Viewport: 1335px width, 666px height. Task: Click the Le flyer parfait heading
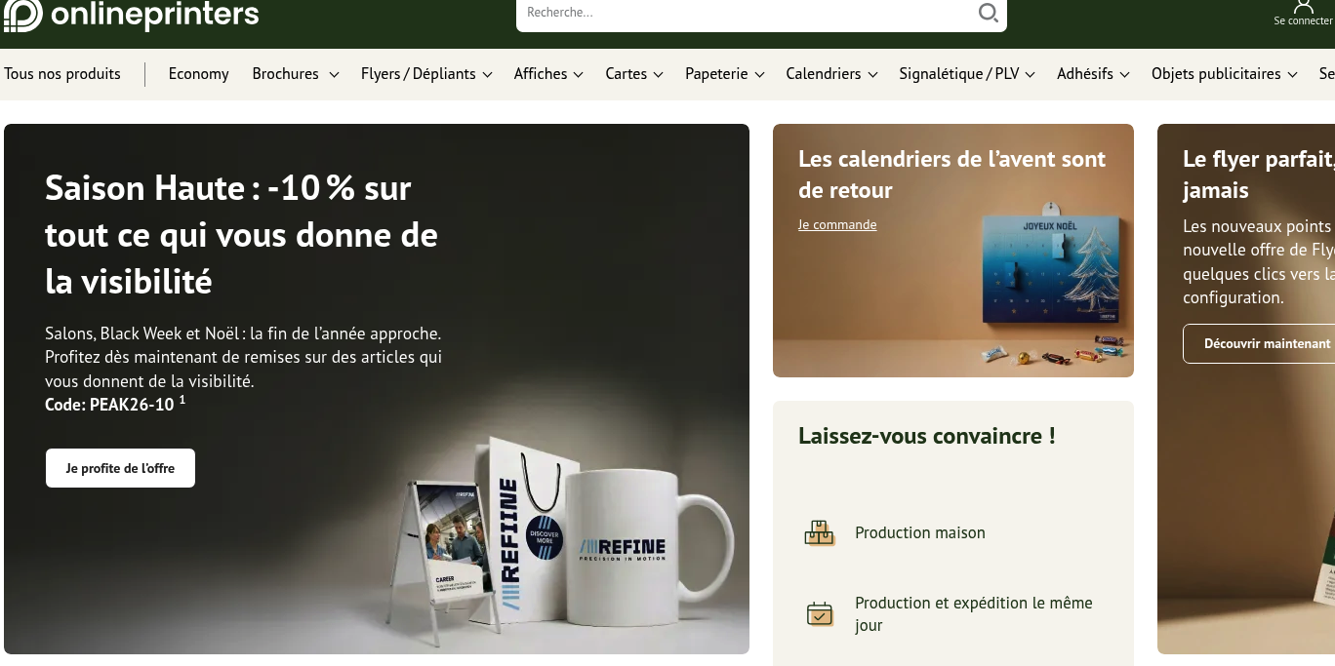point(1259,175)
